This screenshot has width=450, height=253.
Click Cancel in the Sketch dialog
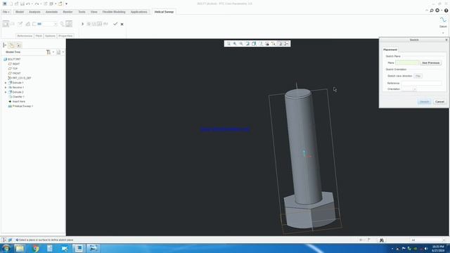point(439,101)
